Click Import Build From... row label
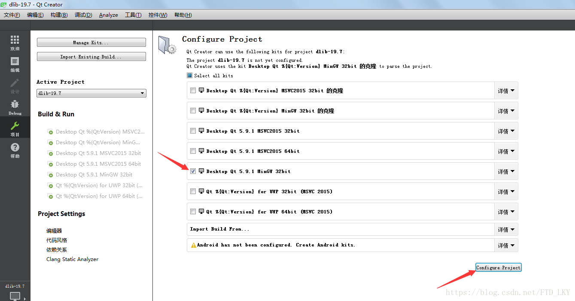The image size is (575, 301). (x=219, y=229)
